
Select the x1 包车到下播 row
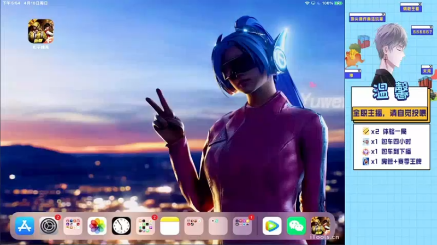click(x=387, y=152)
